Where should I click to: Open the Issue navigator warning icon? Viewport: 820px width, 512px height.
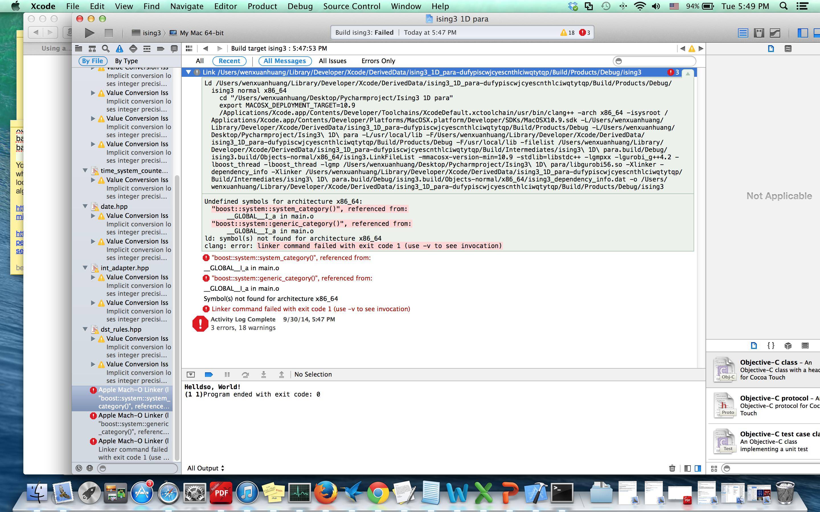119,49
